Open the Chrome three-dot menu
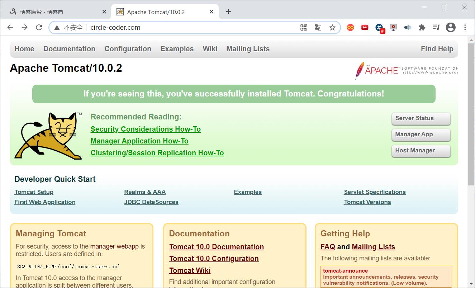 pos(465,27)
